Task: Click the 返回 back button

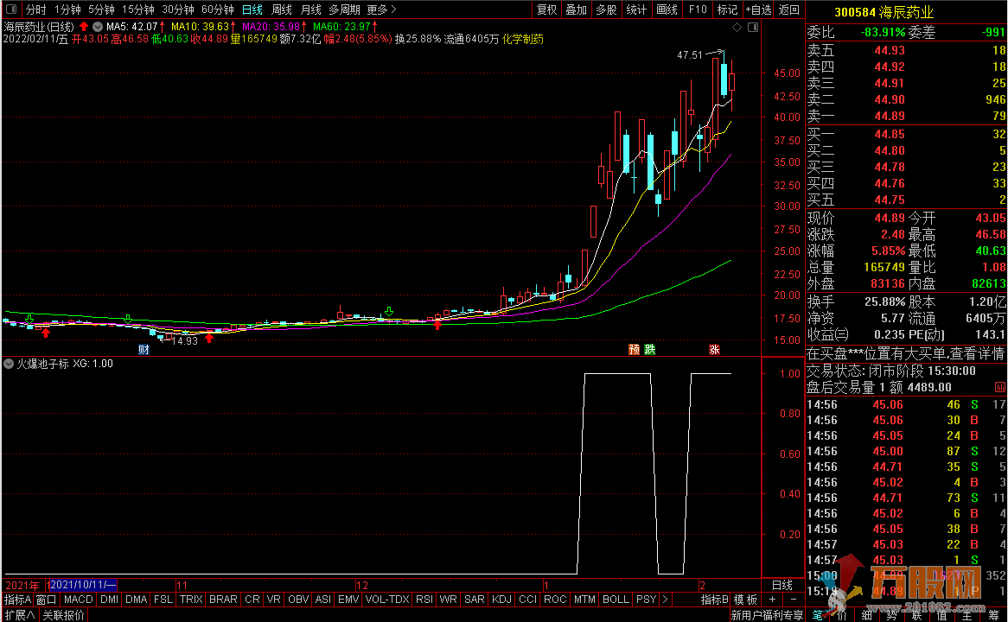Action: pyautogui.click(x=789, y=10)
